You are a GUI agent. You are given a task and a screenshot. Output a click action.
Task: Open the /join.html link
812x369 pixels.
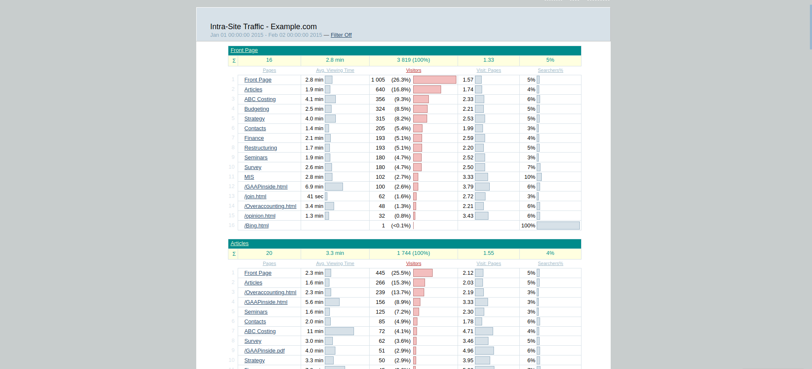255,197
